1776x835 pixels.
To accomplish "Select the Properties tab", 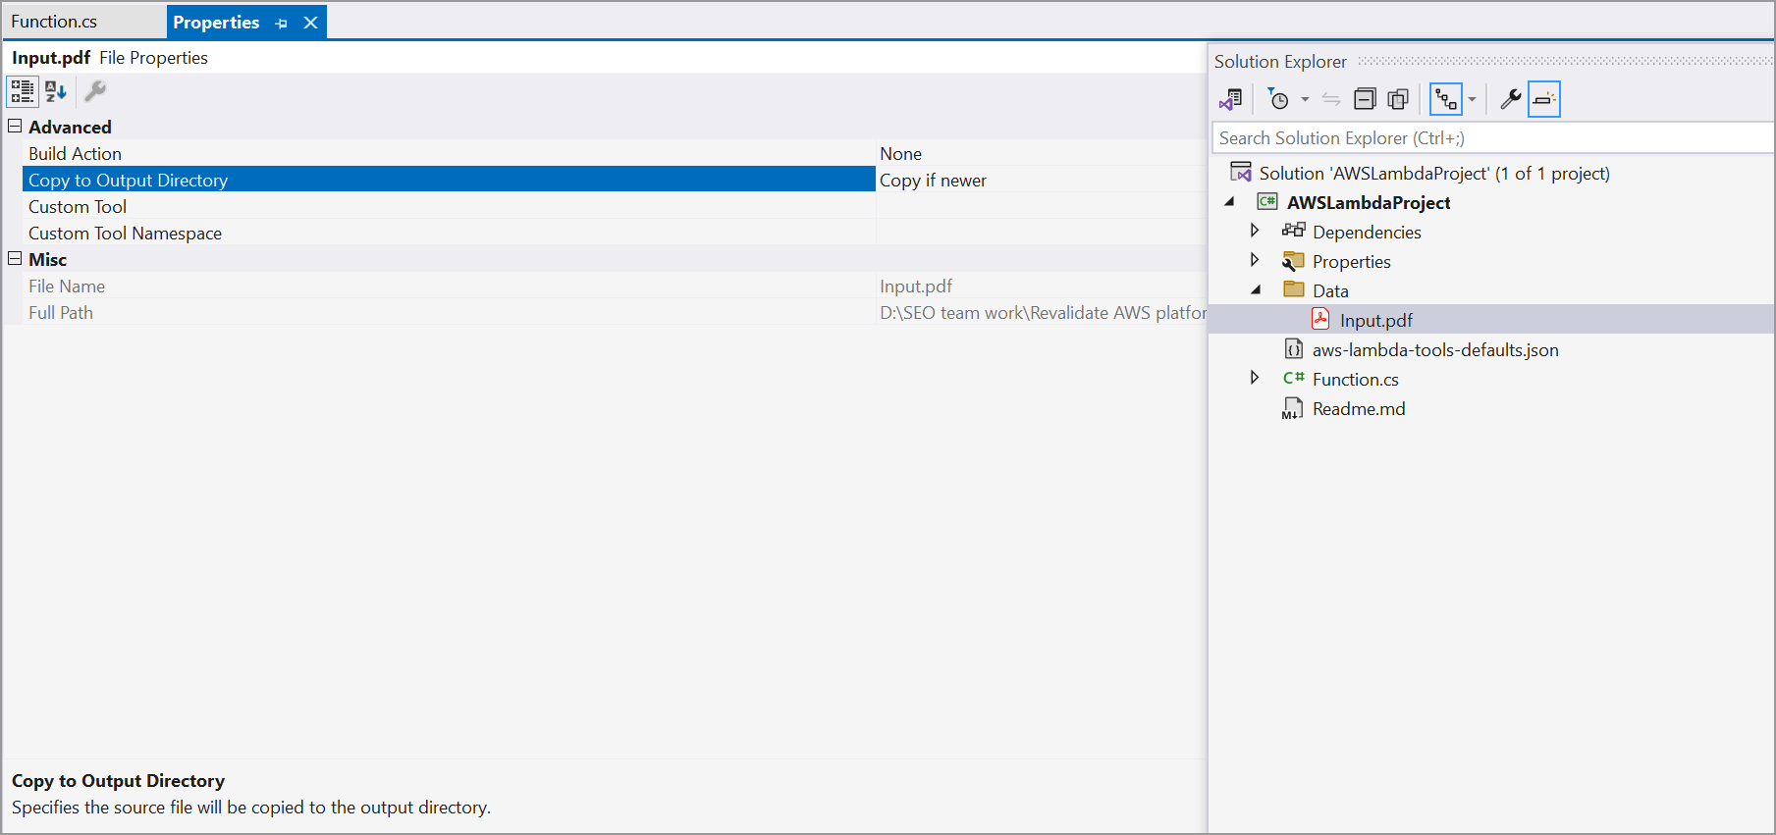I will pos(216,22).
